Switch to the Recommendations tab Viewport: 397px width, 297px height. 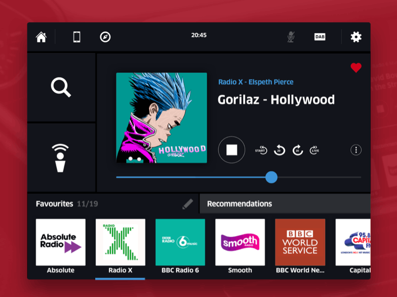[x=239, y=203]
